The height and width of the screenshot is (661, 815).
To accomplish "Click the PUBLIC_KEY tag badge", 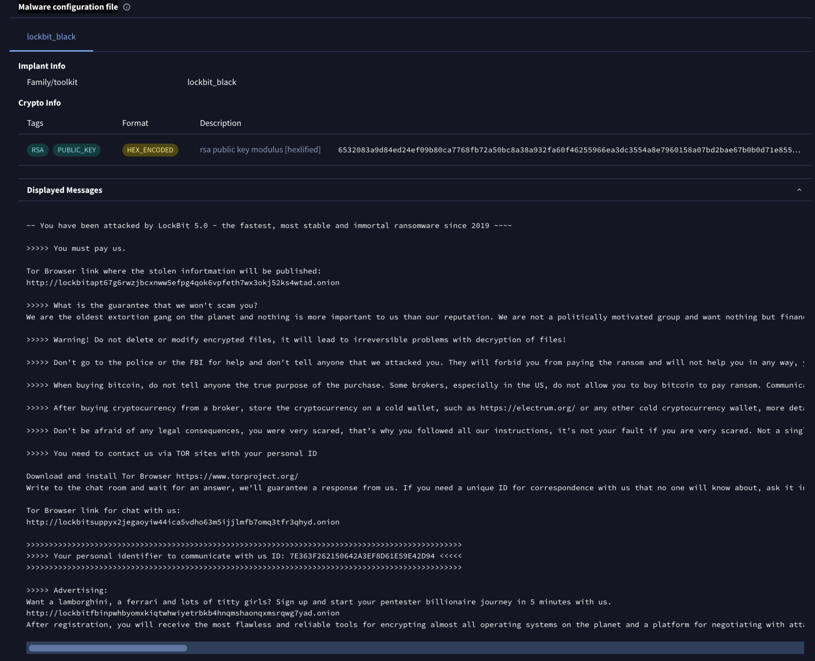I will [x=76, y=149].
